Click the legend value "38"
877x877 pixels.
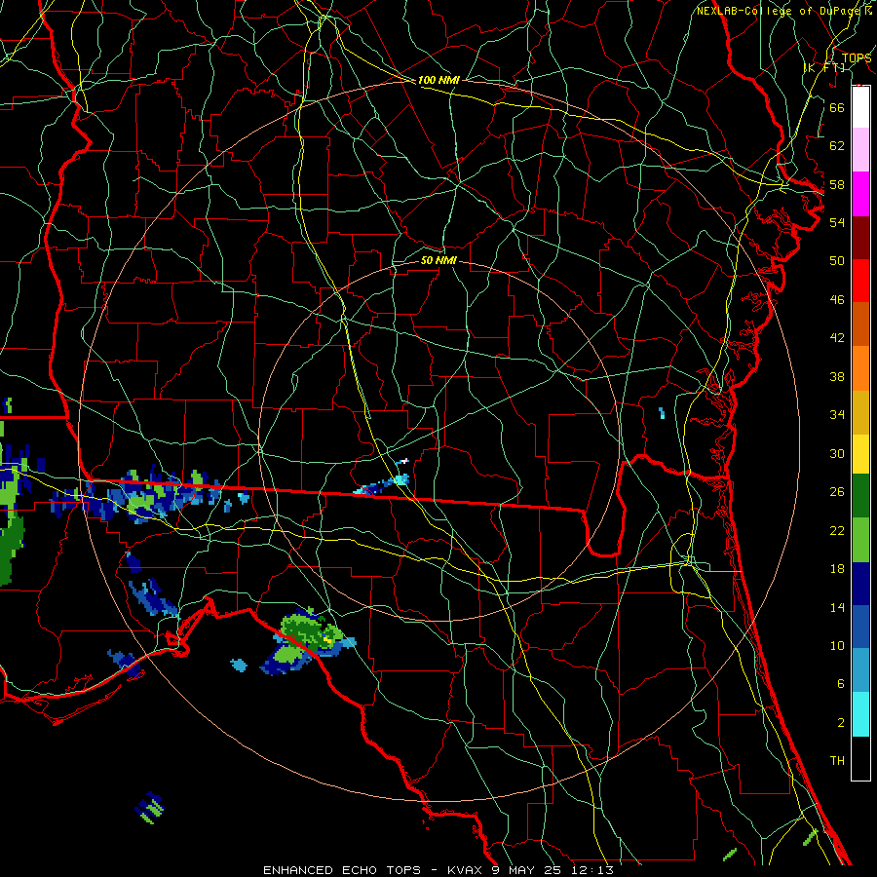(837, 376)
